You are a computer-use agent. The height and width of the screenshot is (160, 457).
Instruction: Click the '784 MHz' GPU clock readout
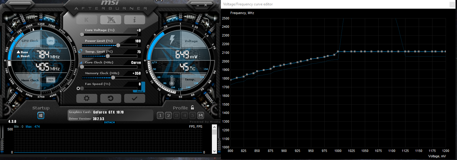[48, 55]
